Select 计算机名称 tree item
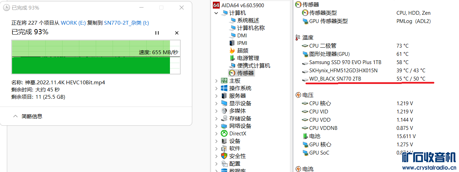The height and width of the screenshot is (172, 459). pyautogui.click(x=251, y=28)
